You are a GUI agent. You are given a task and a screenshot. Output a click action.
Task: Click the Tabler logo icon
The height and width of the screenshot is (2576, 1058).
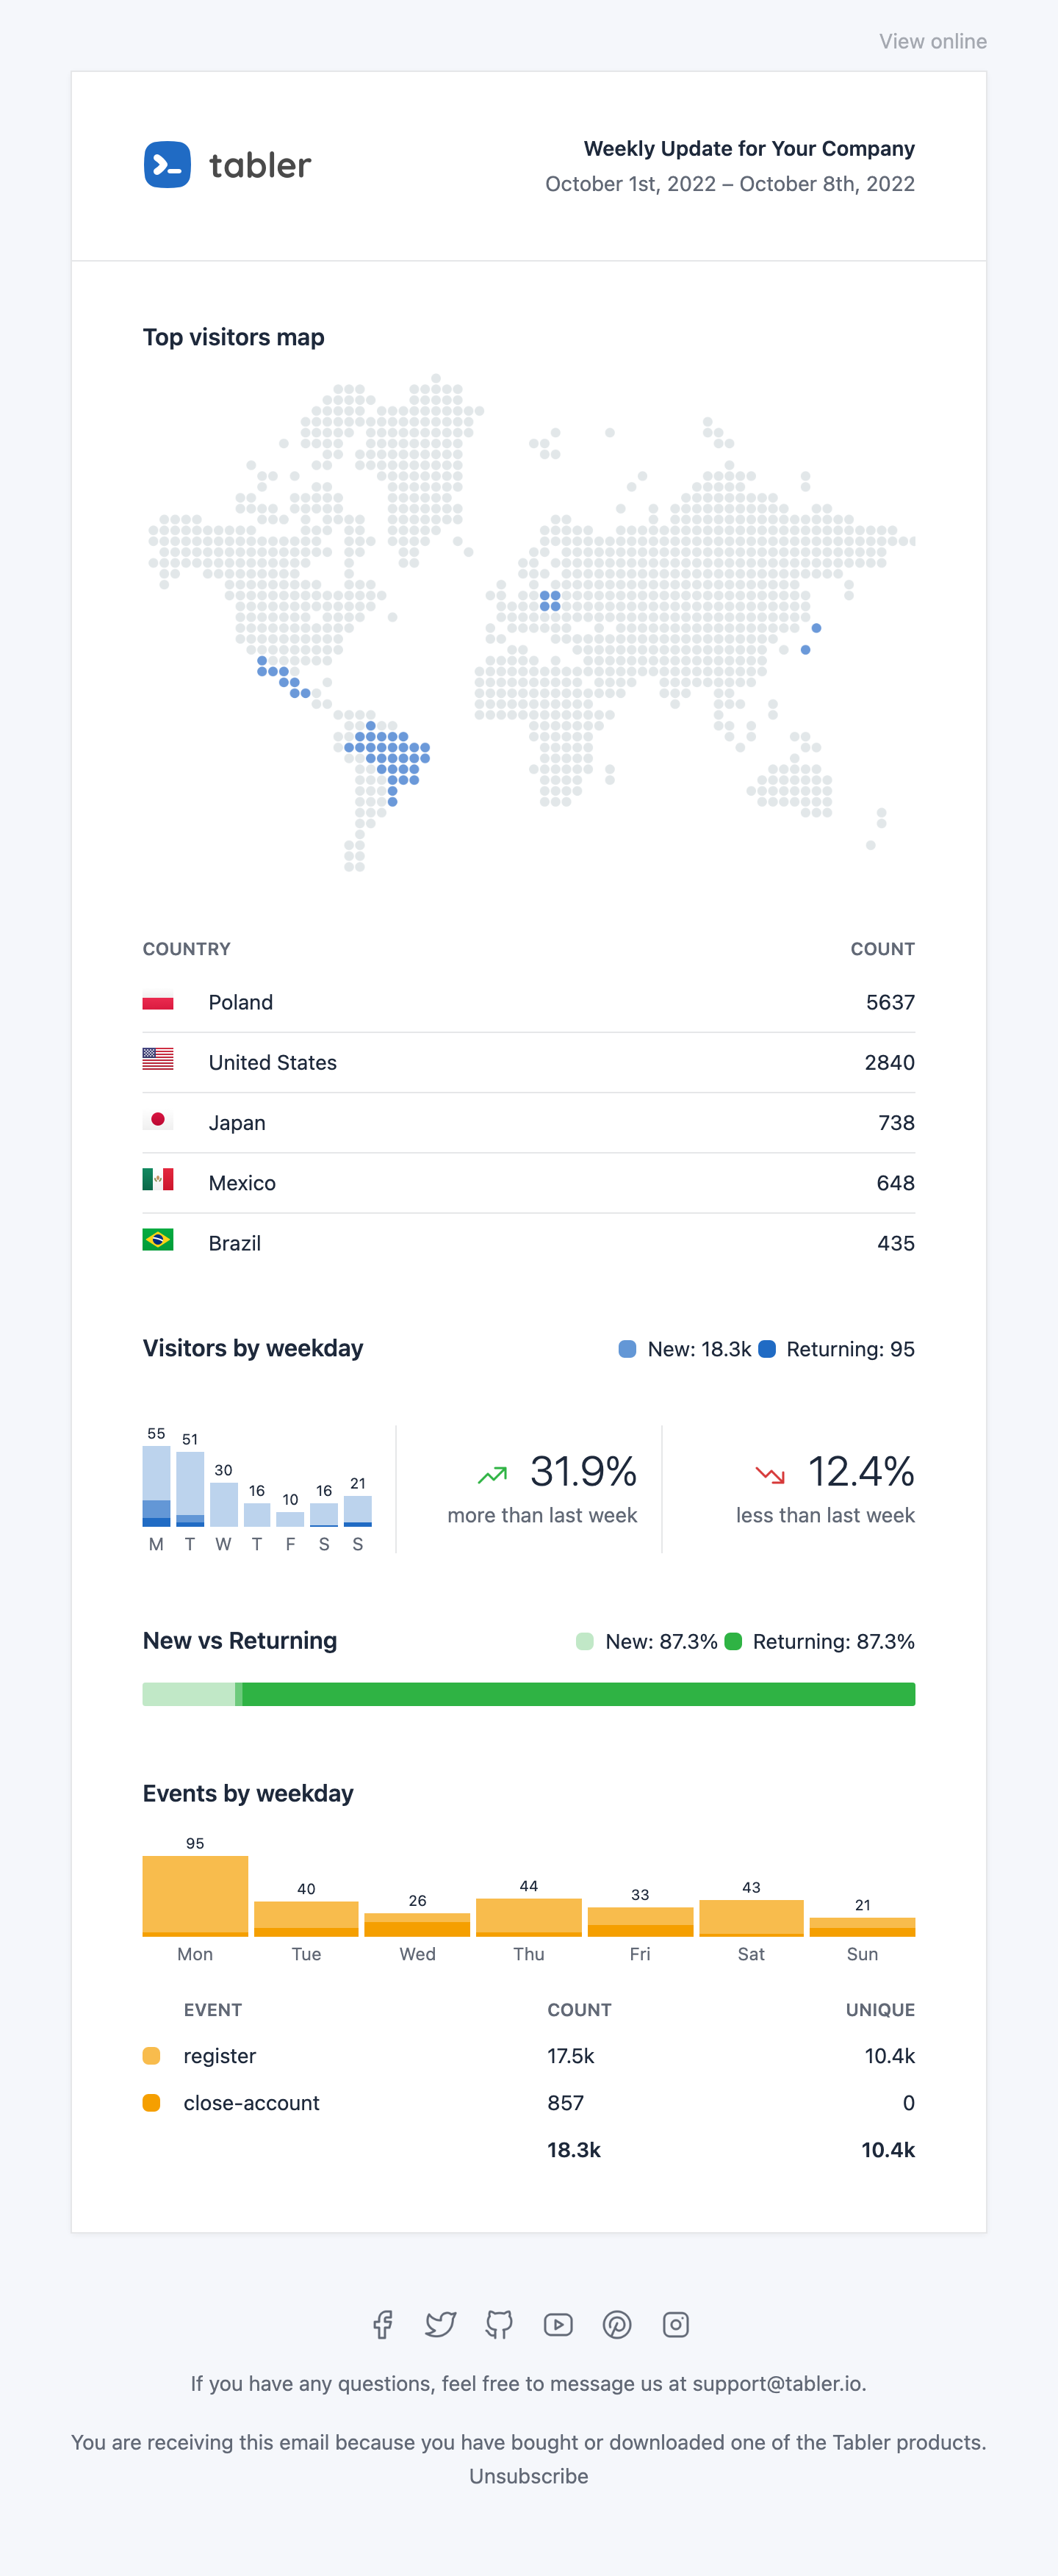(167, 164)
